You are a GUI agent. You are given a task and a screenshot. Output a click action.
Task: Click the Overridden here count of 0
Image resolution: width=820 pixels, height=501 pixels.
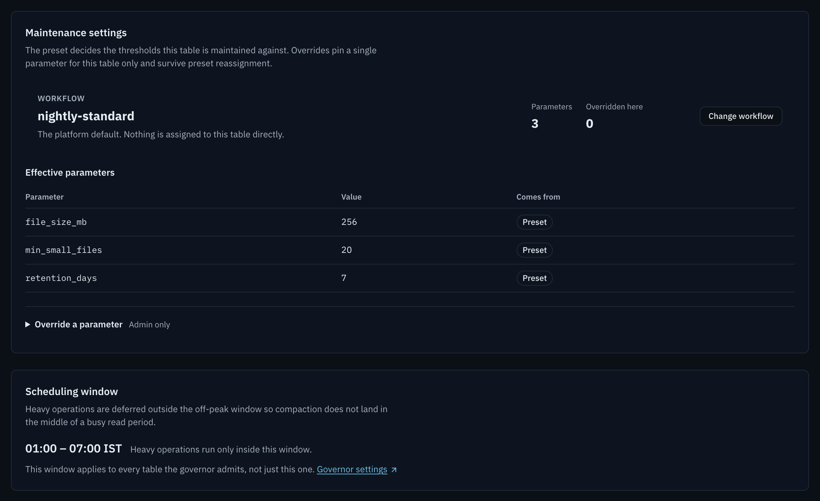589,123
